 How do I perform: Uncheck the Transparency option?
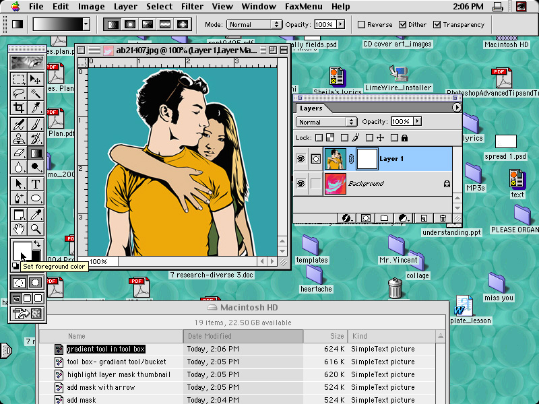coord(437,25)
